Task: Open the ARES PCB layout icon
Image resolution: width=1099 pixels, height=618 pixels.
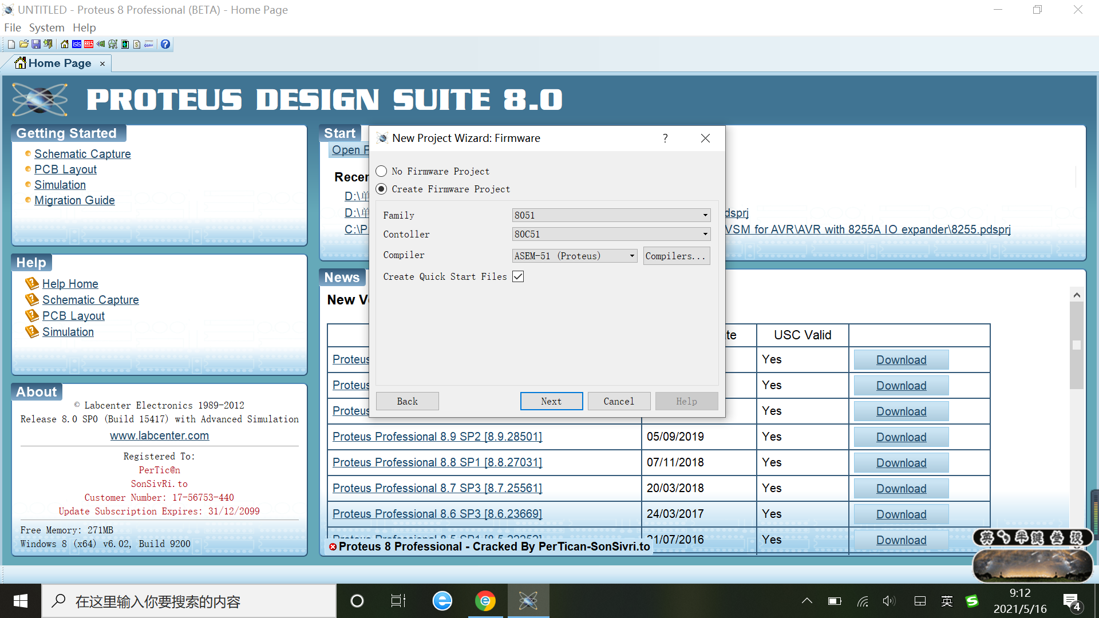Action: point(89,44)
